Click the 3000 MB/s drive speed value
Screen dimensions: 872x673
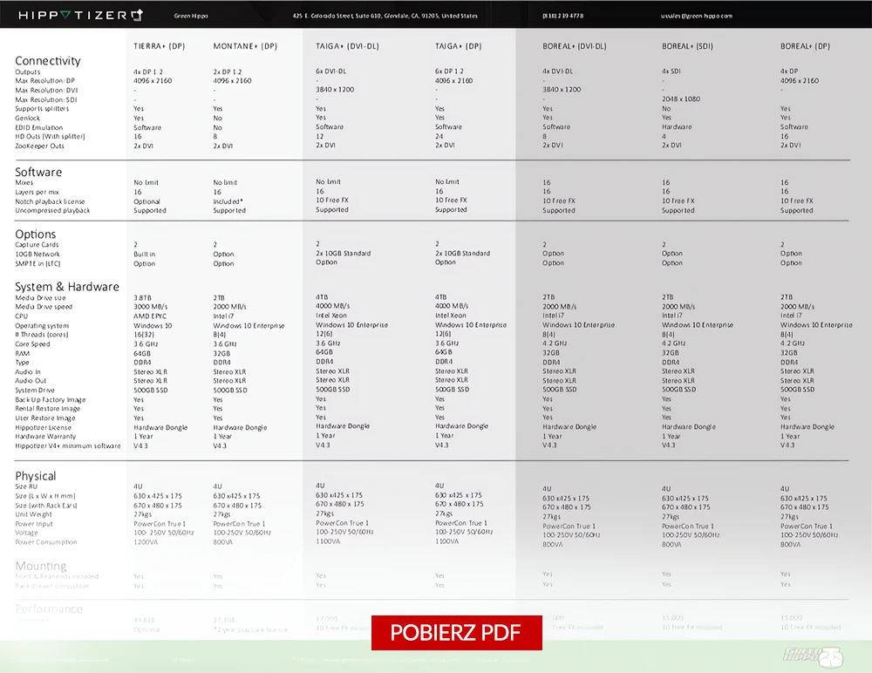coord(151,307)
